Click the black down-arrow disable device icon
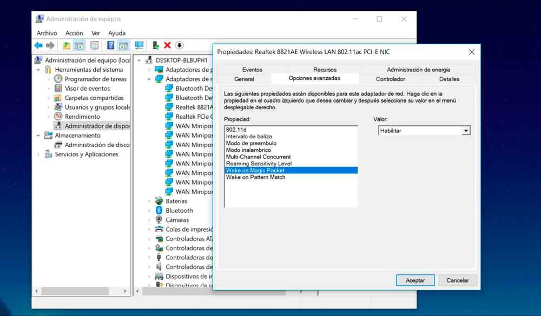This screenshot has width=541, height=316. coord(179,45)
